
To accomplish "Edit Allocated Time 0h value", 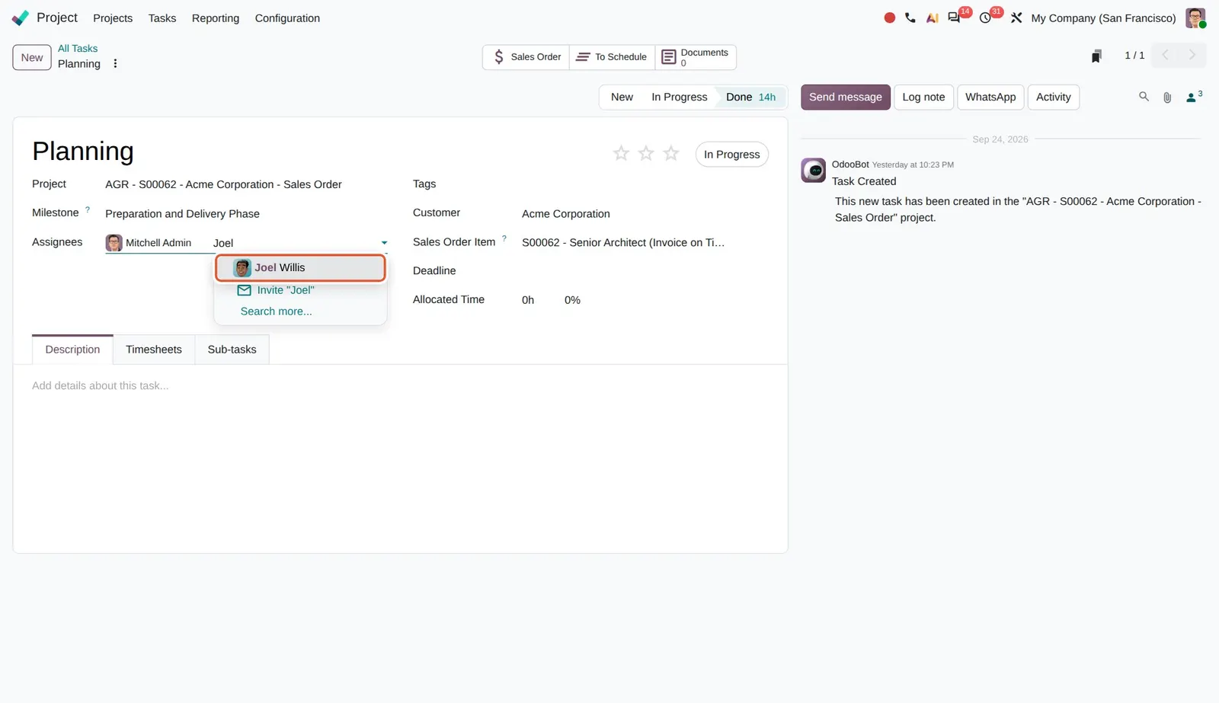I will click(528, 301).
